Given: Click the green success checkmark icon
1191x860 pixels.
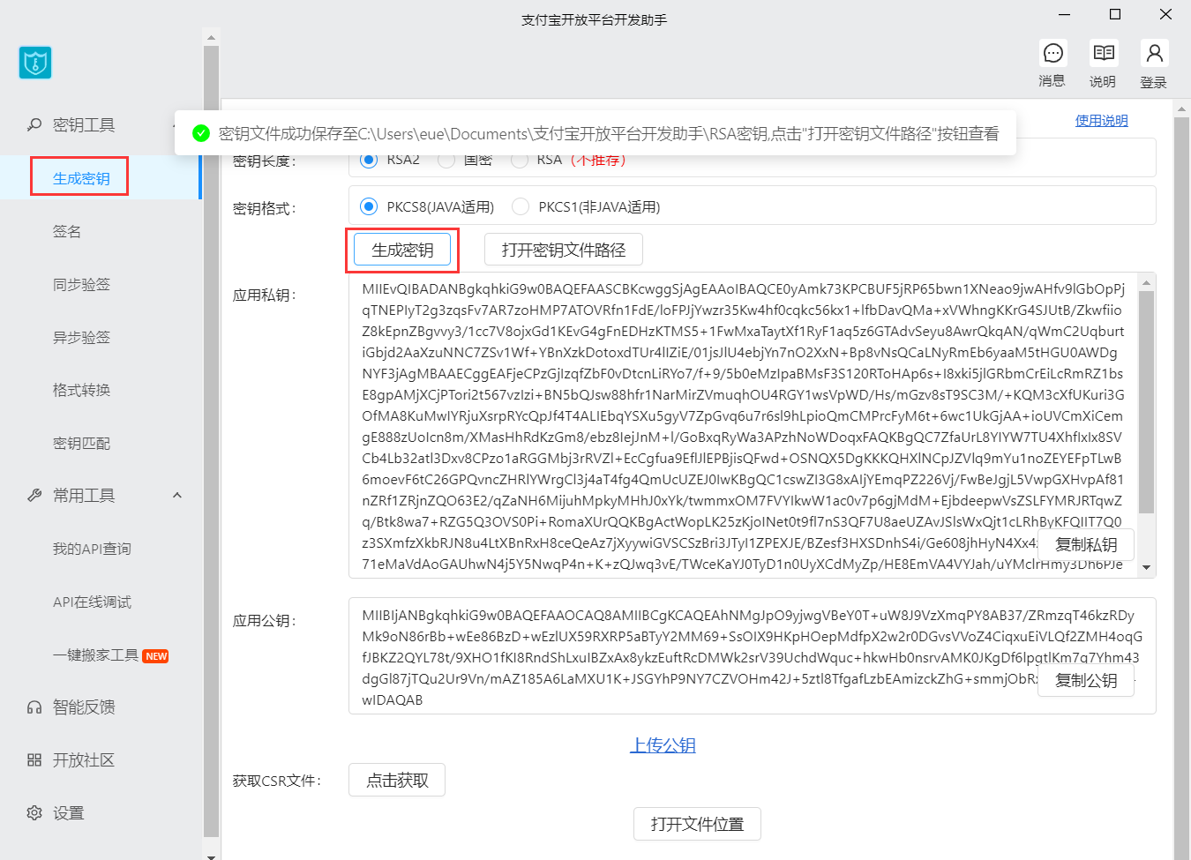Looking at the screenshot, I should pos(201,133).
